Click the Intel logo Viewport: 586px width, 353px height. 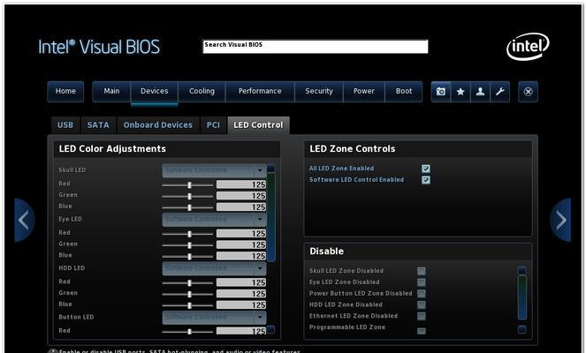528,46
